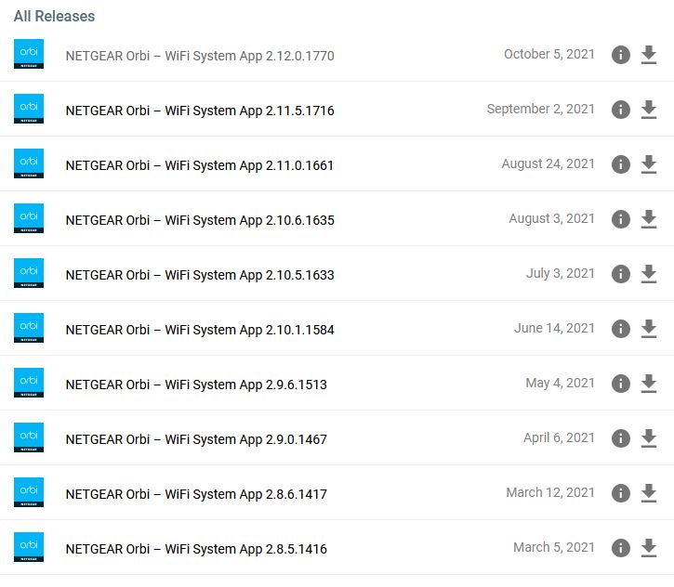Open the NETGEAR Orbi 2.8.6.1417 release link
This screenshot has height=587, width=674.
196,494
